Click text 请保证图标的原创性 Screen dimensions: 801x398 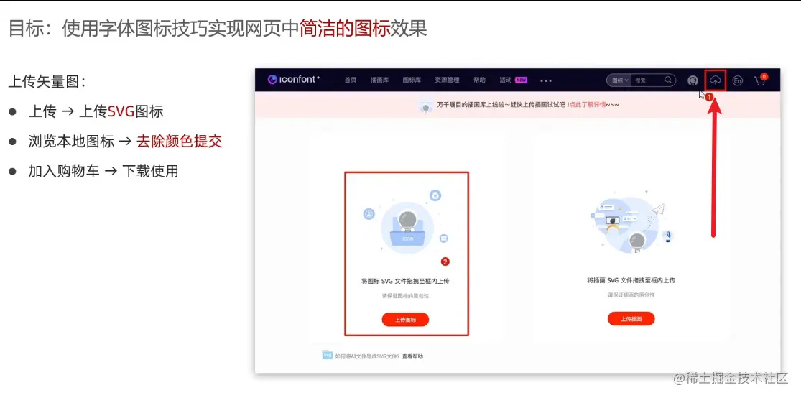click(x=406, y=296)
